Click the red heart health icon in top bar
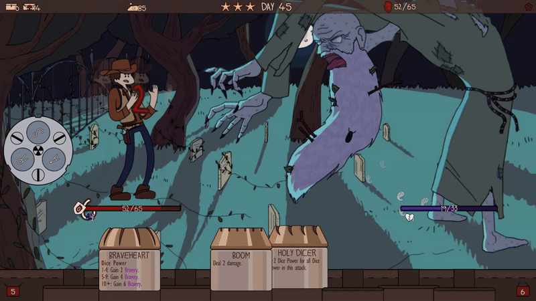The height and width of the screenshot is (301, 536). click(387, 7)
